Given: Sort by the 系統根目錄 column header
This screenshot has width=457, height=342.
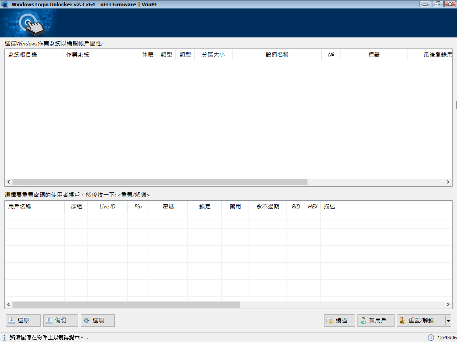Looking at the screenshot, I should (23, 55).
